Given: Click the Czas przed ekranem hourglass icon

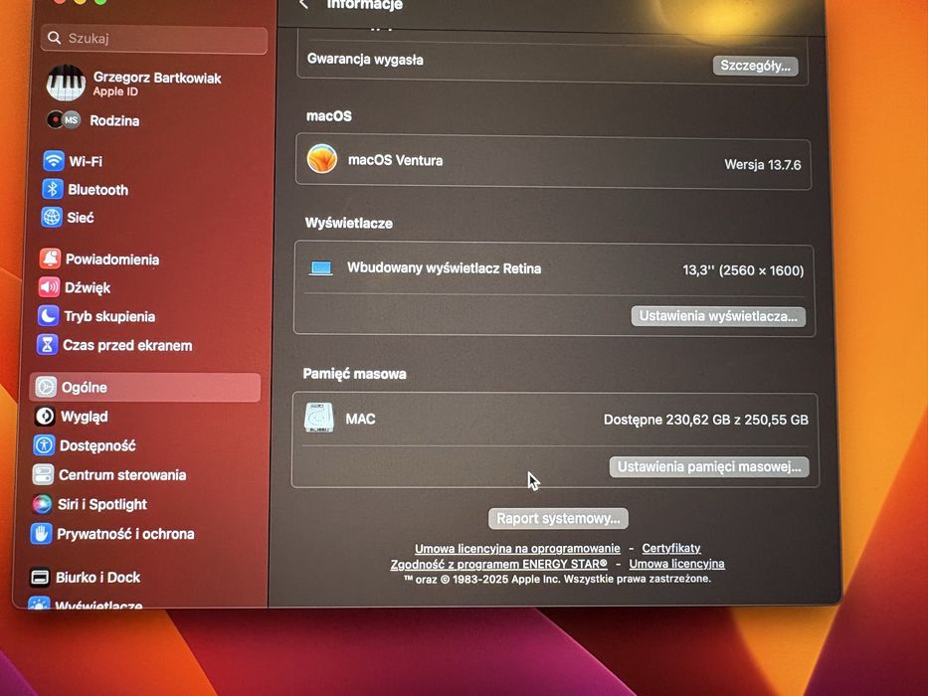Looking at the screenshot, I should pos(47,344).
